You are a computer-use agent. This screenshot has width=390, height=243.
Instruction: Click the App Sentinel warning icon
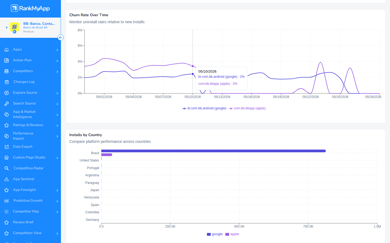tap(6, 179)
